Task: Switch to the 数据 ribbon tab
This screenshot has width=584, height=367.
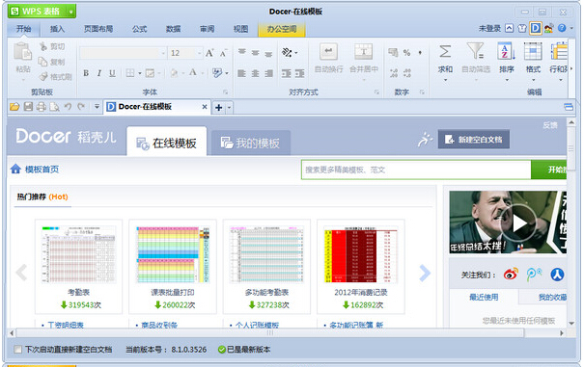Action: pos(173,29)
